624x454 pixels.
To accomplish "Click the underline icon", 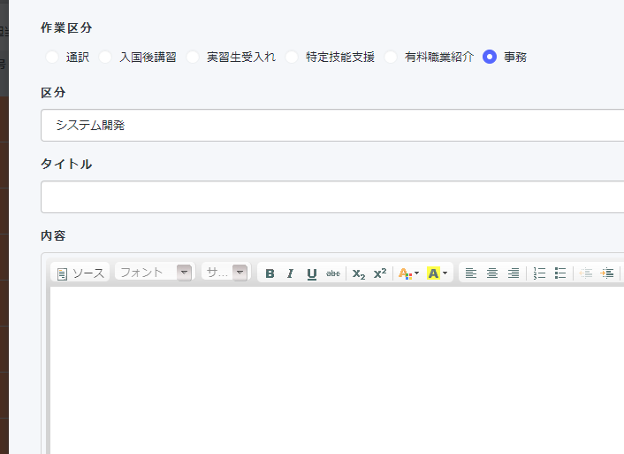I will (311, 273).
